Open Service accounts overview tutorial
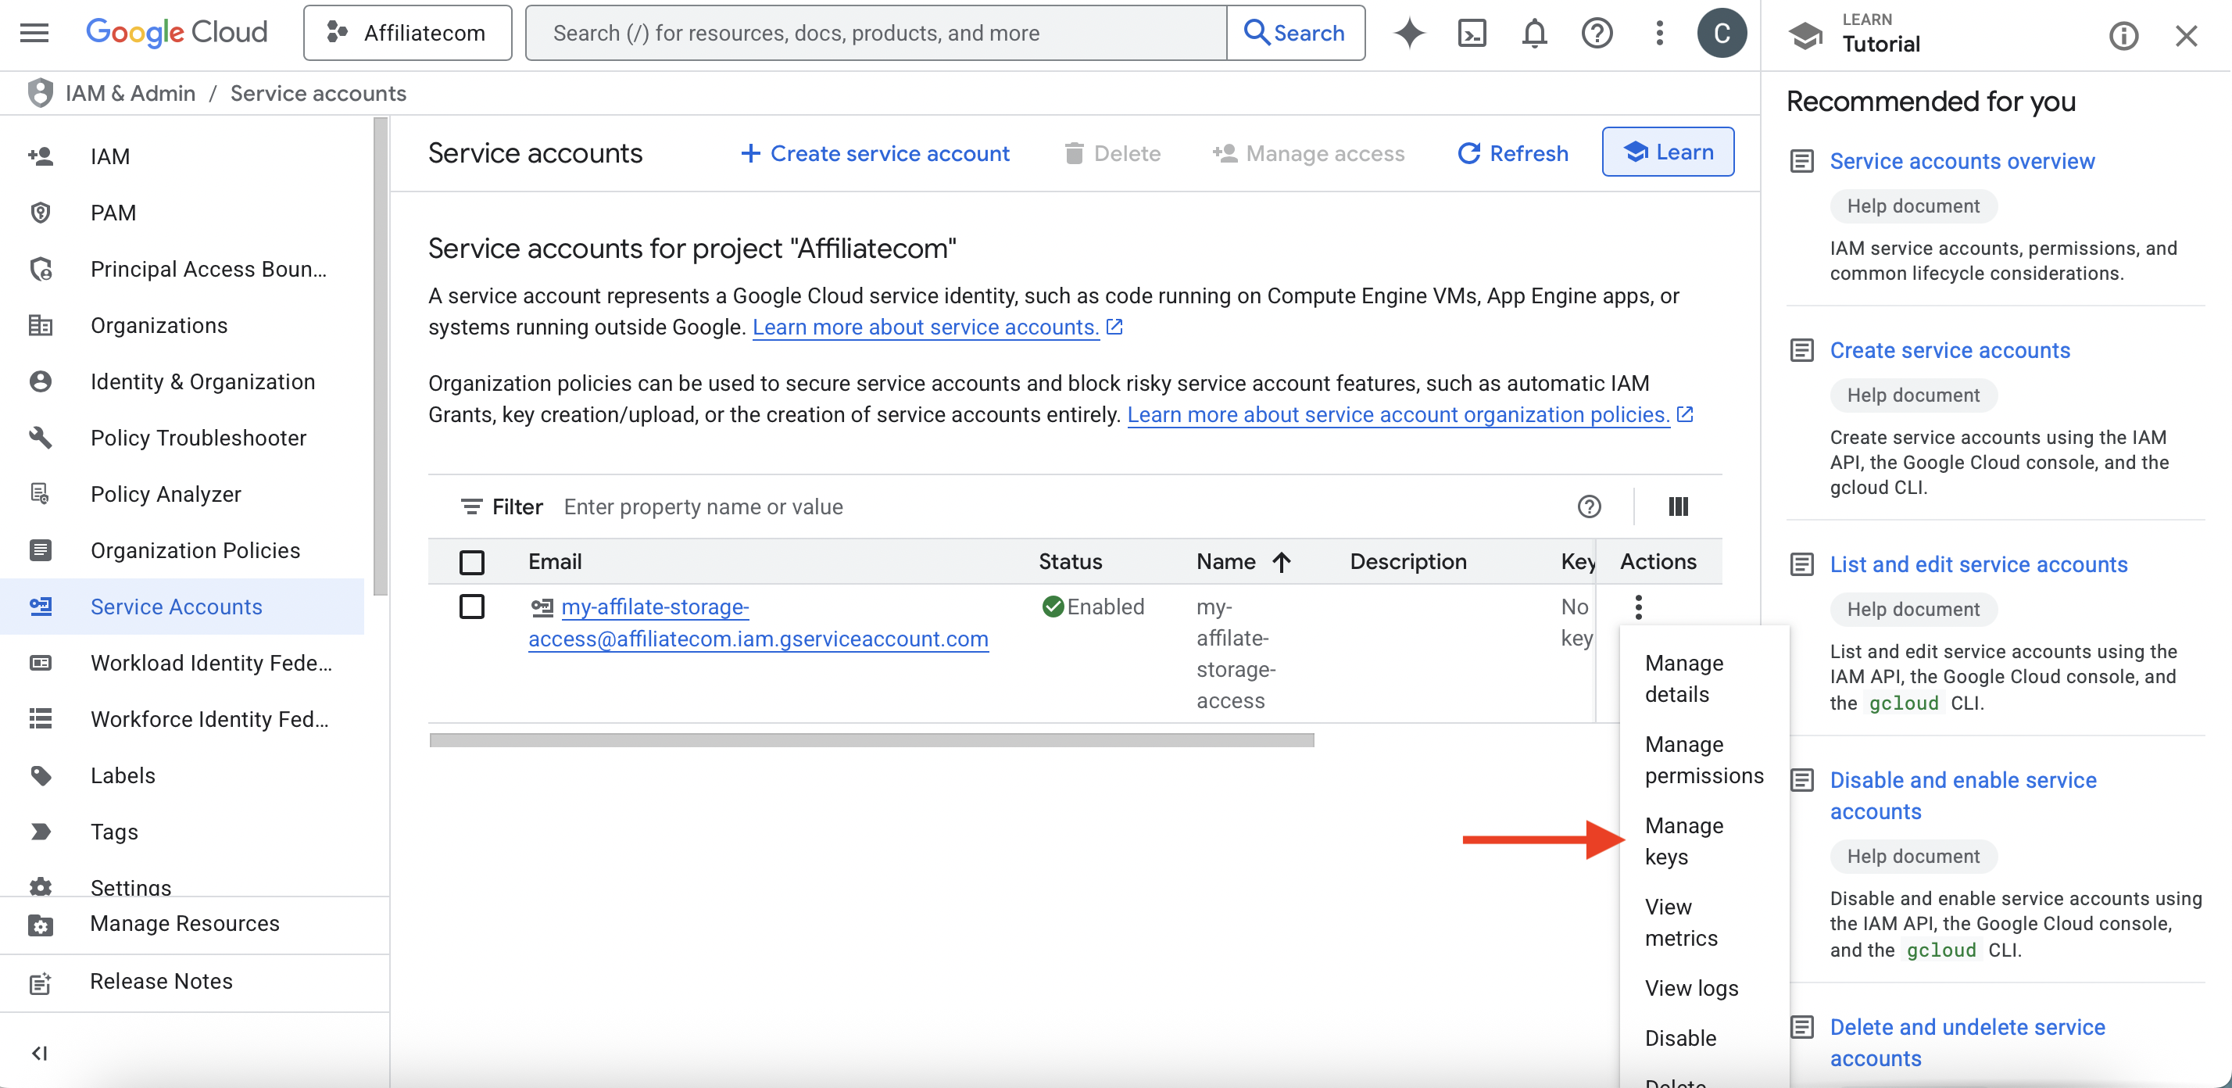Viewport: 2232px width, 1088px height. tap(1962, 160)
